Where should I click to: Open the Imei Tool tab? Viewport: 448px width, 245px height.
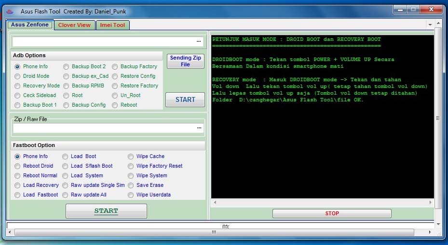[112, 25]
